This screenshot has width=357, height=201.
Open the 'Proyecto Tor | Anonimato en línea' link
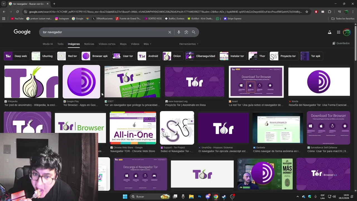coord(185,105)
